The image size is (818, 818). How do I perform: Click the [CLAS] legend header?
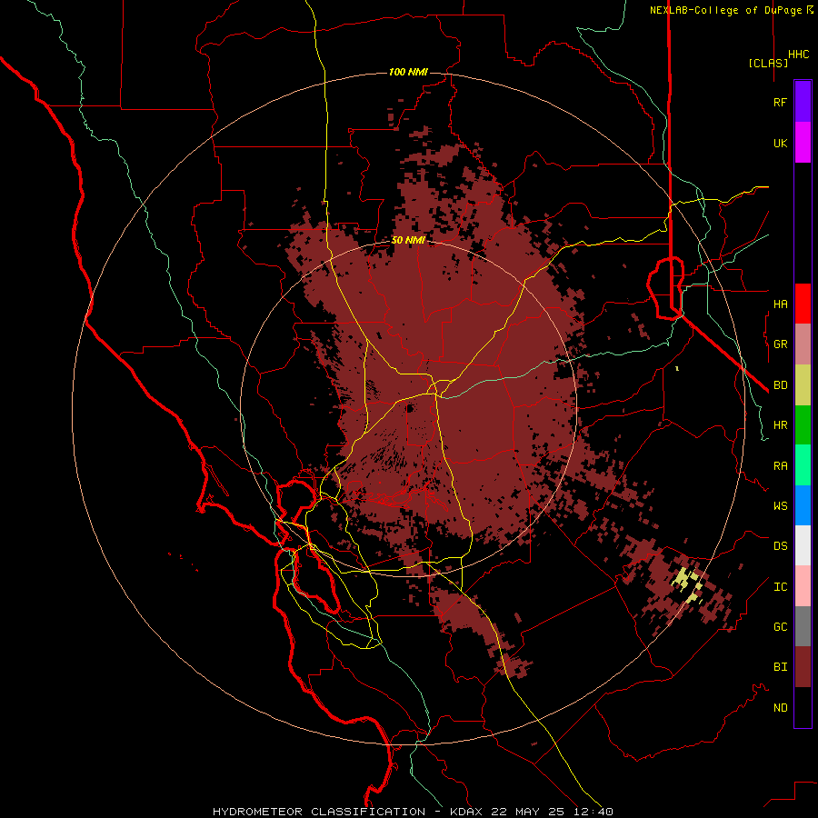[x=768, y=63]
